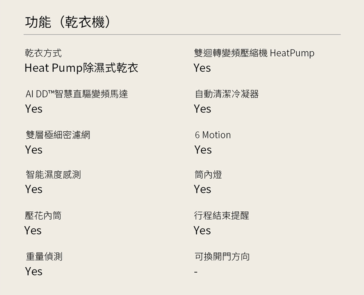
Task: Click the 智能濕度感測 label
Action: pos(53,175)
